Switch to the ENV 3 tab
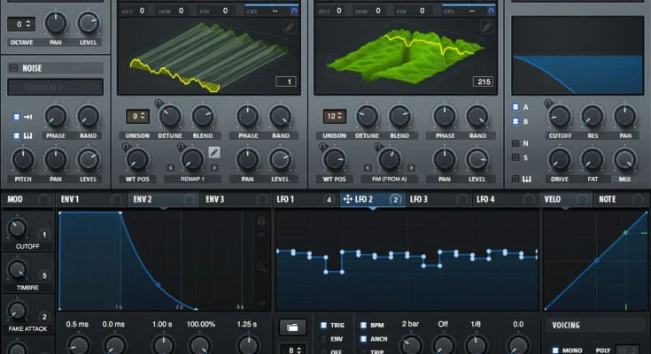 (214, 200)
